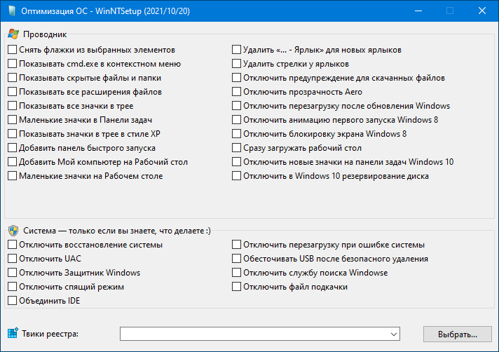
Task: Tick Обесточивать USB после безопасного удаления
Action: pyautogui.click(x=236, y=259)
